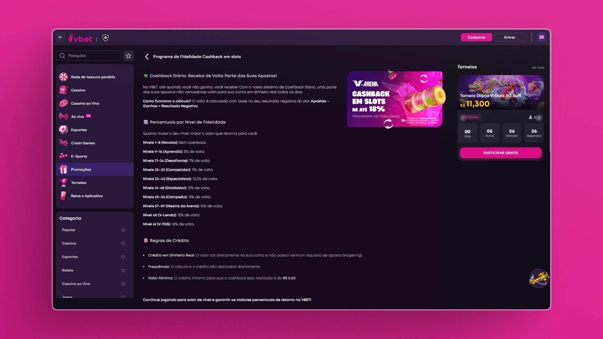Image resolution: width=603 pixels, height=339 pixels.
Task: Select the Promoções menu item
Action: [x=95, y=169]
